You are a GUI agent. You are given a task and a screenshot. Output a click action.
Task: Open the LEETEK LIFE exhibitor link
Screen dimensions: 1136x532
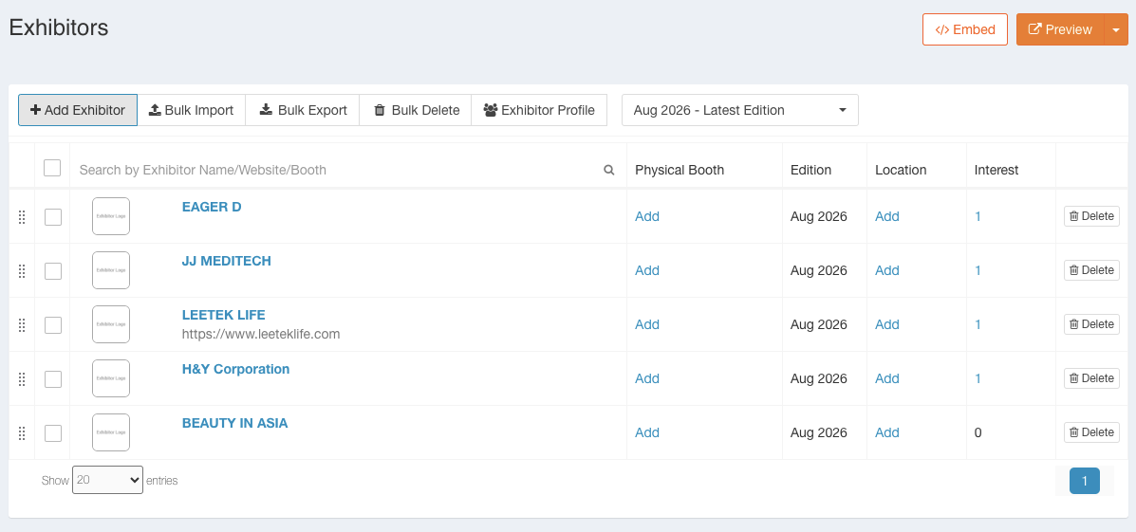tap(224, 315)
